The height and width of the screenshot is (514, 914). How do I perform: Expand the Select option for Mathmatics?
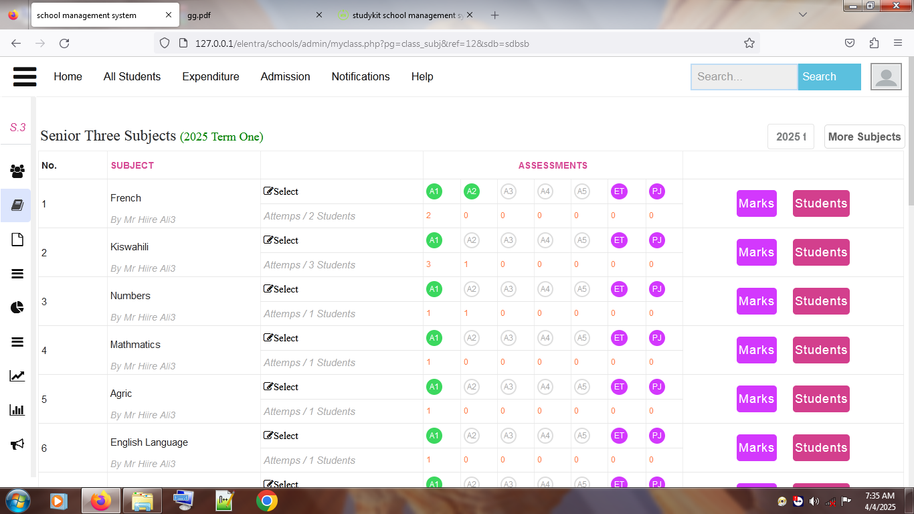click(x=281, y=338)
